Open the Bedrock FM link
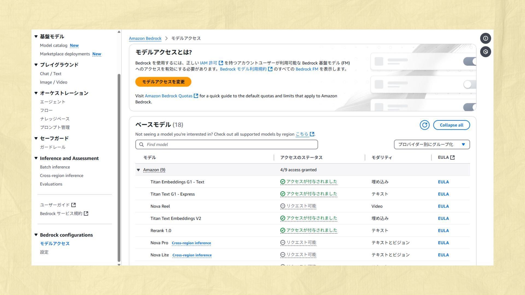Image resolution: width=525 pixels, height=295 pixels. 307,69
